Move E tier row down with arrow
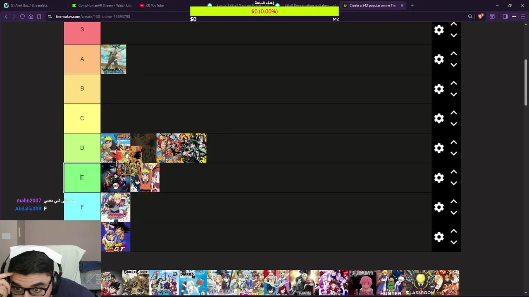Image resolution: width=529 pixels, height=297 pixels. click(453, 183)
